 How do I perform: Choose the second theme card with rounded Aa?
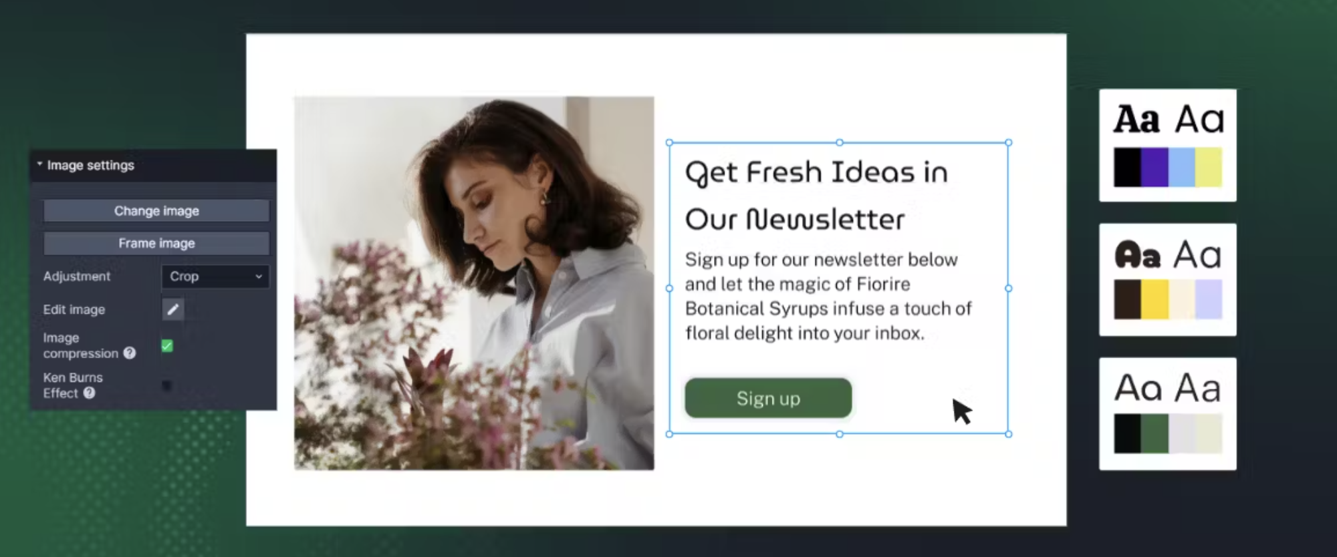pos(1168,279)
